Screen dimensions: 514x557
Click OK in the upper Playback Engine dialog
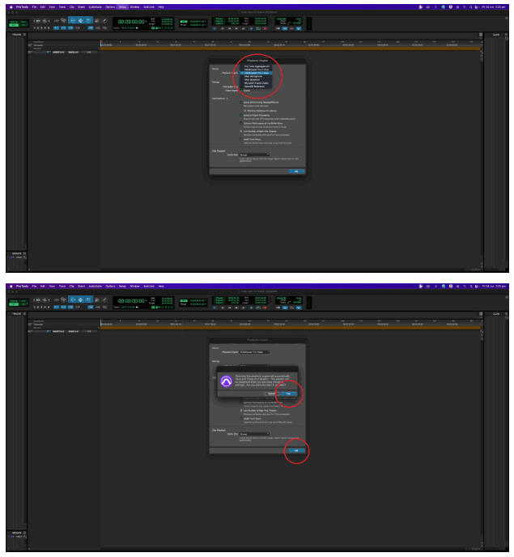click(x=296, y=172)
